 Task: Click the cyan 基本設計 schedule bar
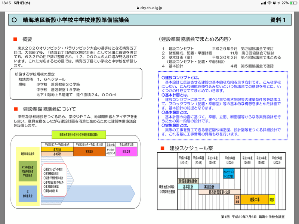[x=188, y=187]
